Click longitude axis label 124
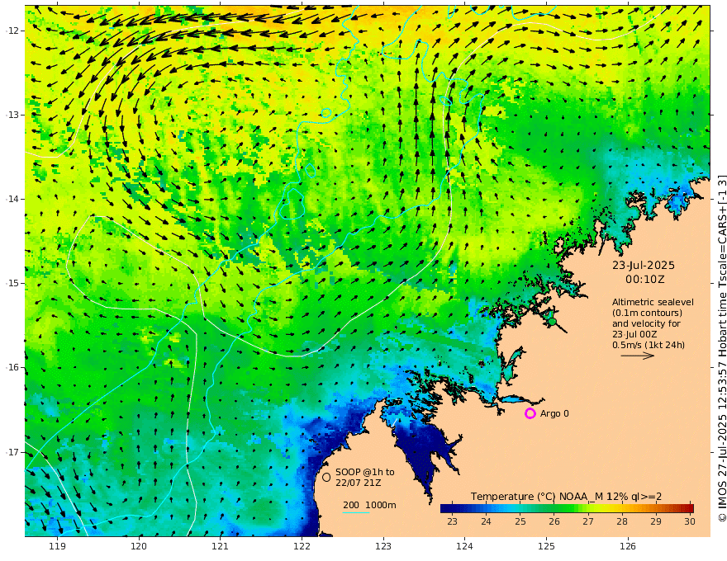Image resolution: width=727 pixels, height=561 pixels. (x=464, y=546)
